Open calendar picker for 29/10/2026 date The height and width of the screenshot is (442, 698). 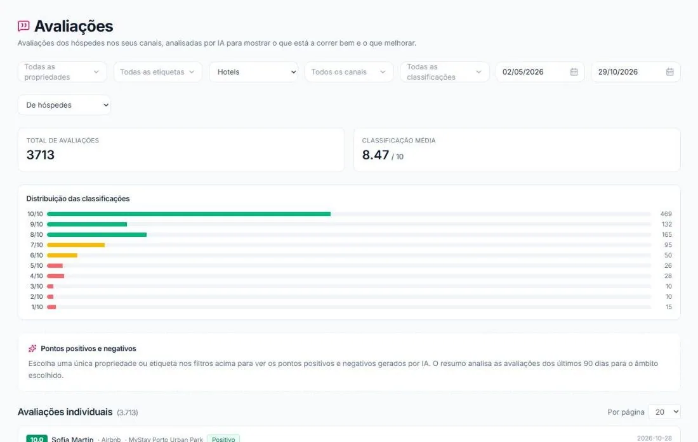coord(669,72)
